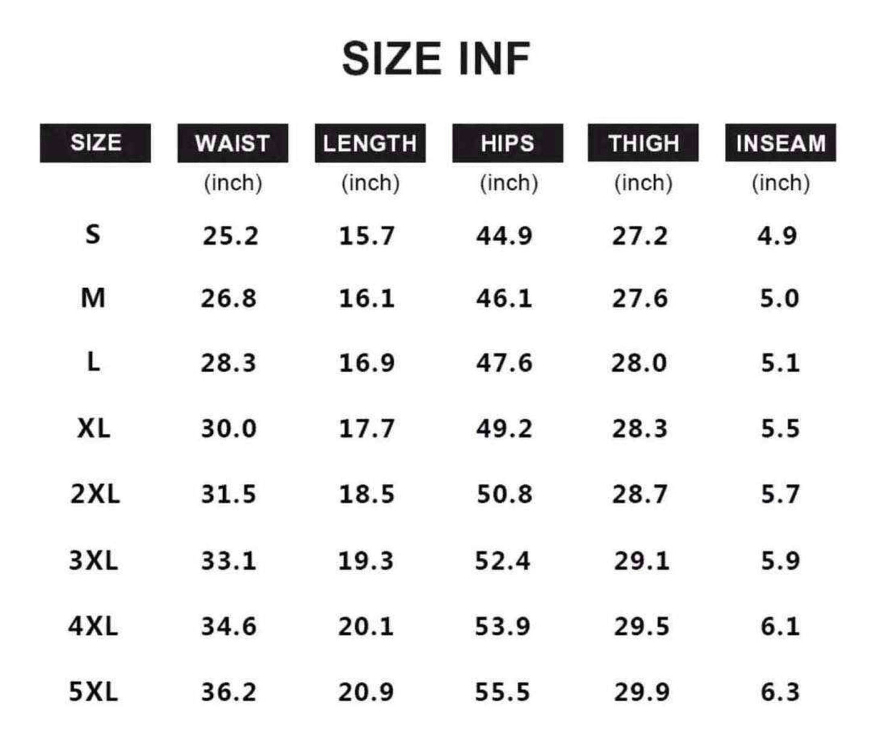Select hips value 53.9
Image resolution: width=872 pixels, height=744 pixels.
[x=503, y=626]
